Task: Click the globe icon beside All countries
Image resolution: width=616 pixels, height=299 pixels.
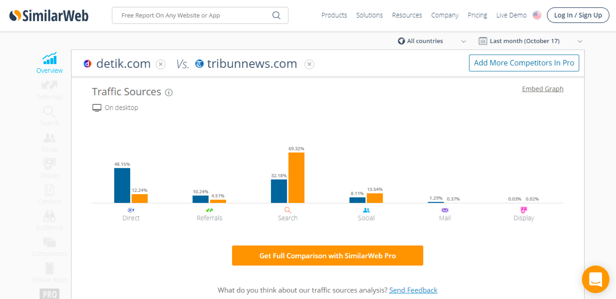Action: (401, 41)
